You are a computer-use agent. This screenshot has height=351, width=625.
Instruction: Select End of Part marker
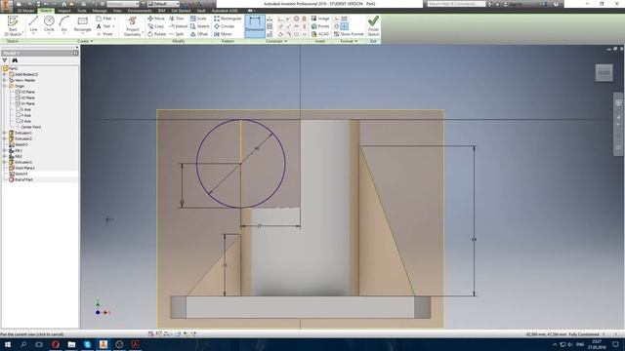click(21, 179)
